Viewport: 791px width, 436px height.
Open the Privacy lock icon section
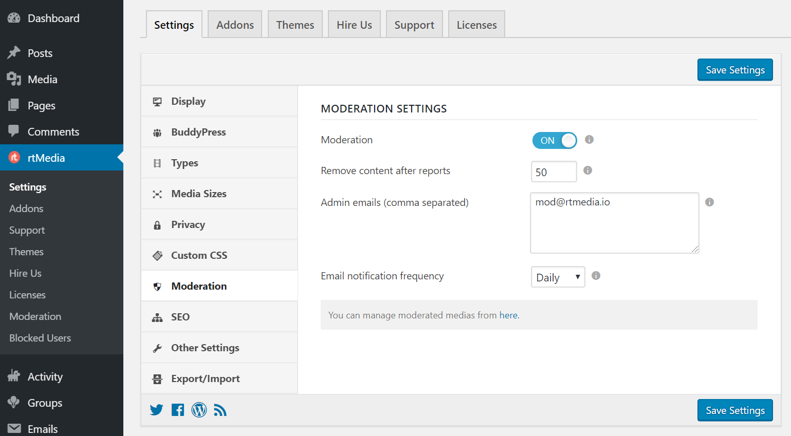158,224
